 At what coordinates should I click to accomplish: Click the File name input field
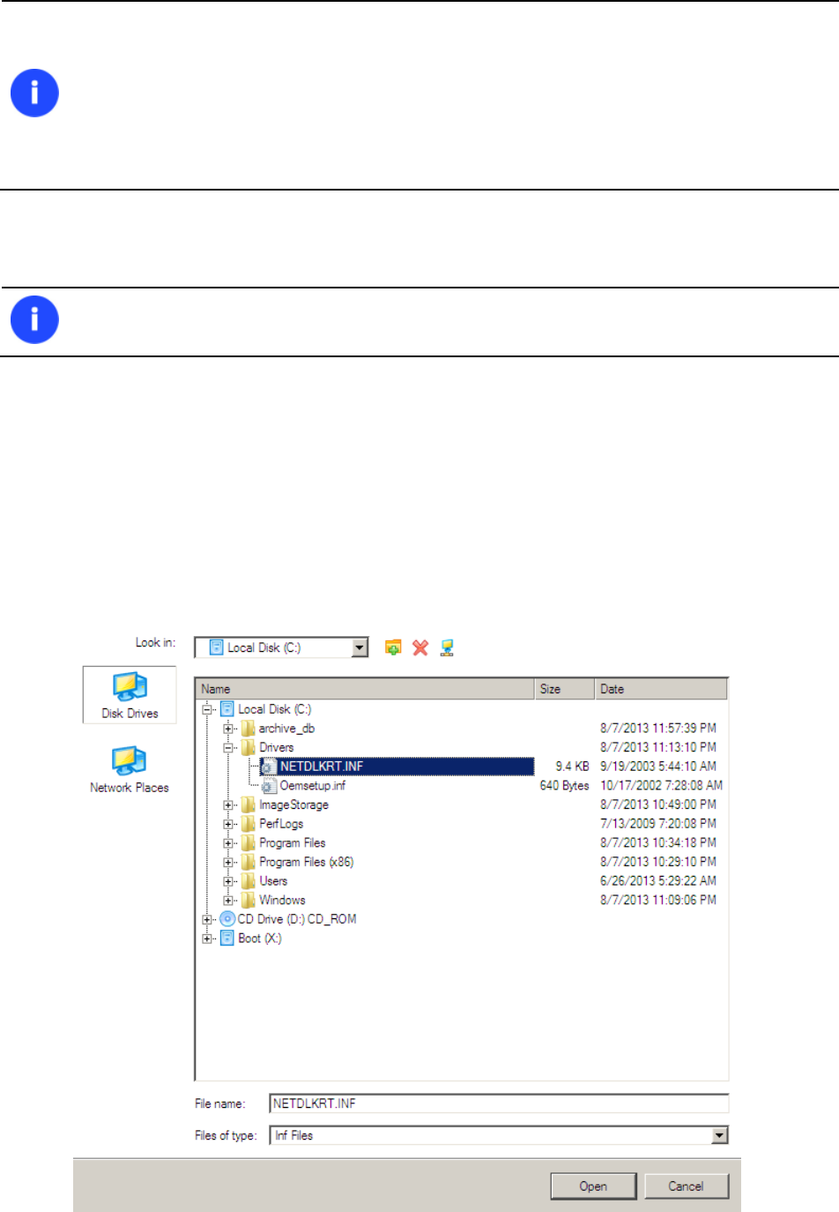point(499,1104)
